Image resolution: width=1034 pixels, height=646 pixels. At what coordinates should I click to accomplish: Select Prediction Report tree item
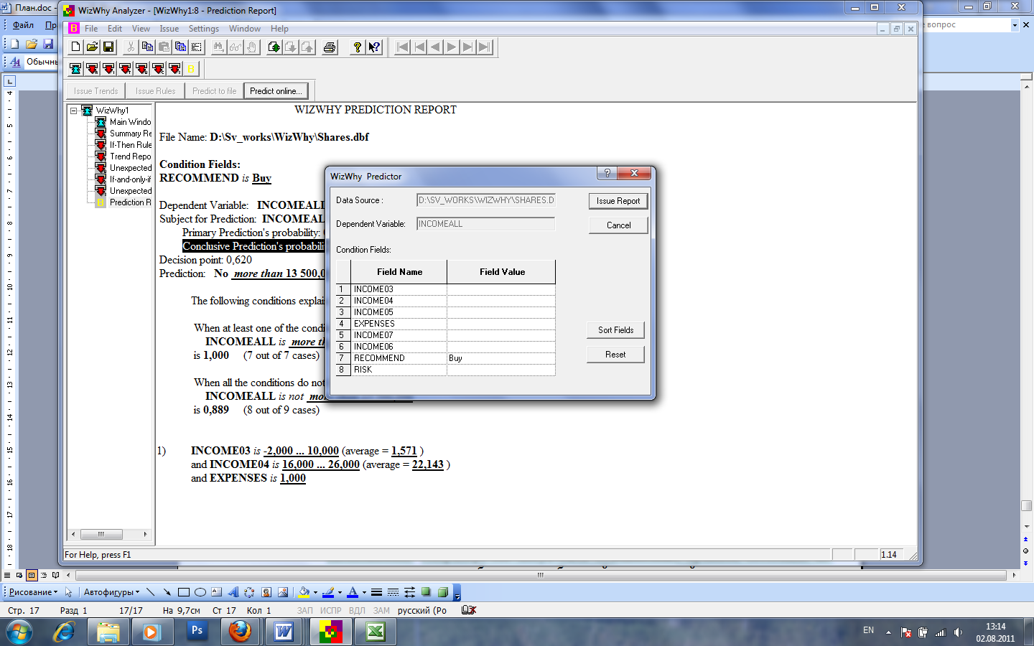click(x=130, y=202)
